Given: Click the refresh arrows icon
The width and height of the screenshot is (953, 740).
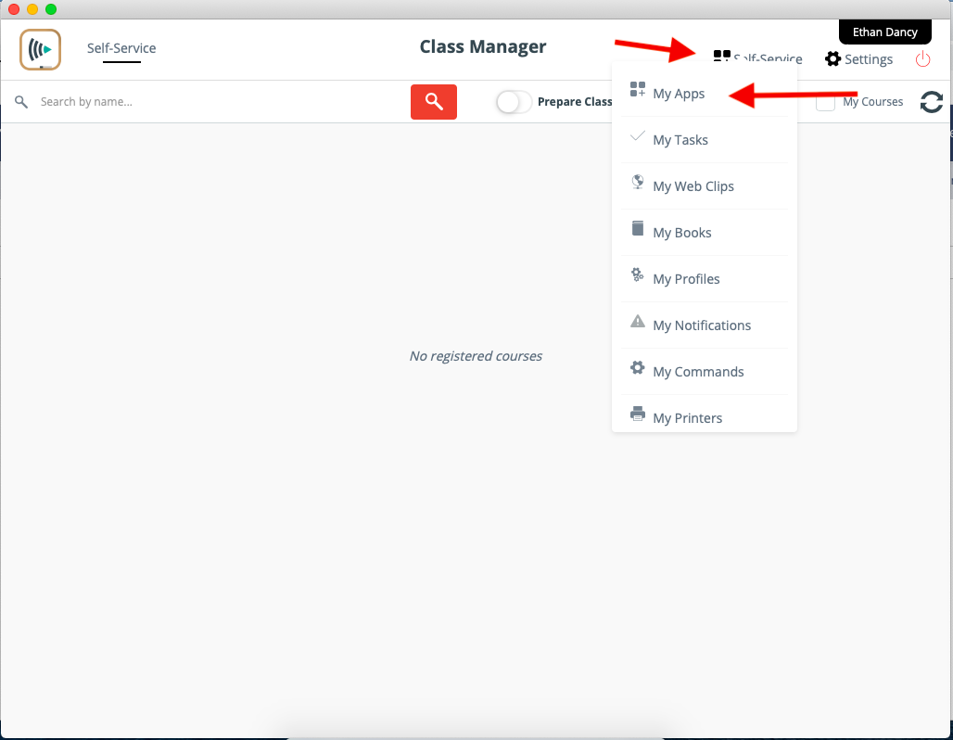Looking at the screenshot, I should 931,102.
